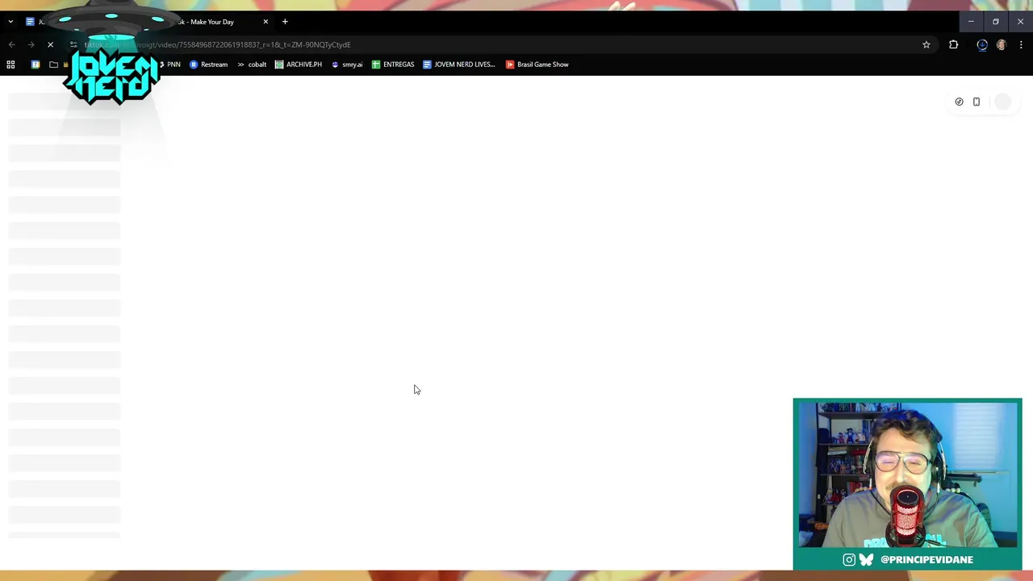1033x581 pixels.
Task: Click the placeholder avatar circle on the page
Action: (x=1002, y=102)
